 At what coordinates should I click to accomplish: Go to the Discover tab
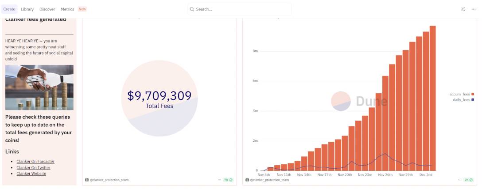tap(47, 9)
